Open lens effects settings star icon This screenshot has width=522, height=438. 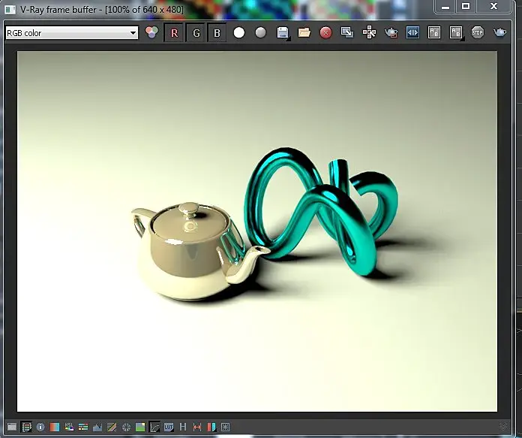coord(226,427)
